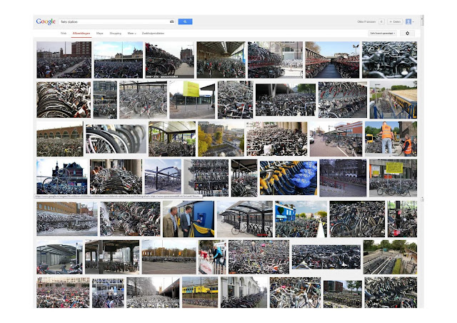
Task: Open the blue bicycle seats thumbnail
Action: coord(288,178)
